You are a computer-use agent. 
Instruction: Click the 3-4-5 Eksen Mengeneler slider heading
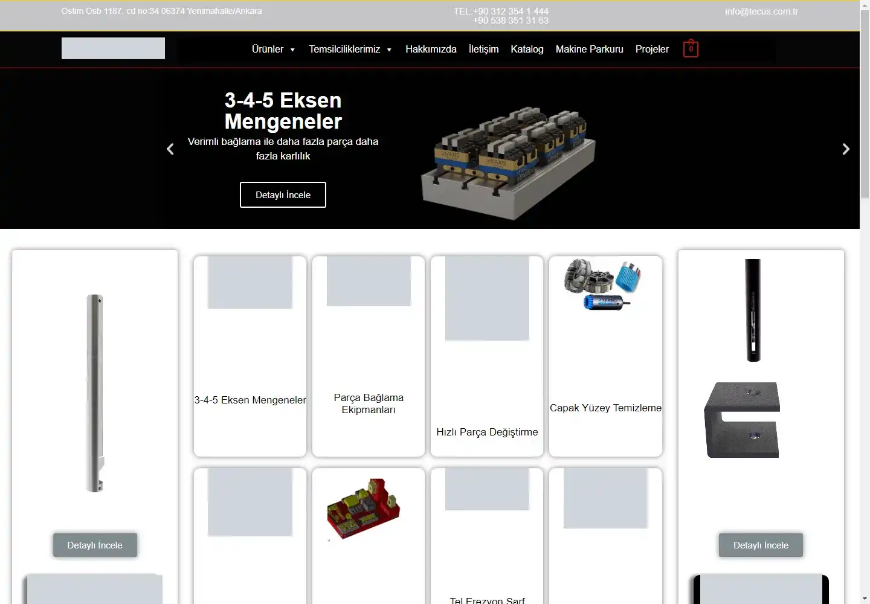tap(283, 111)
